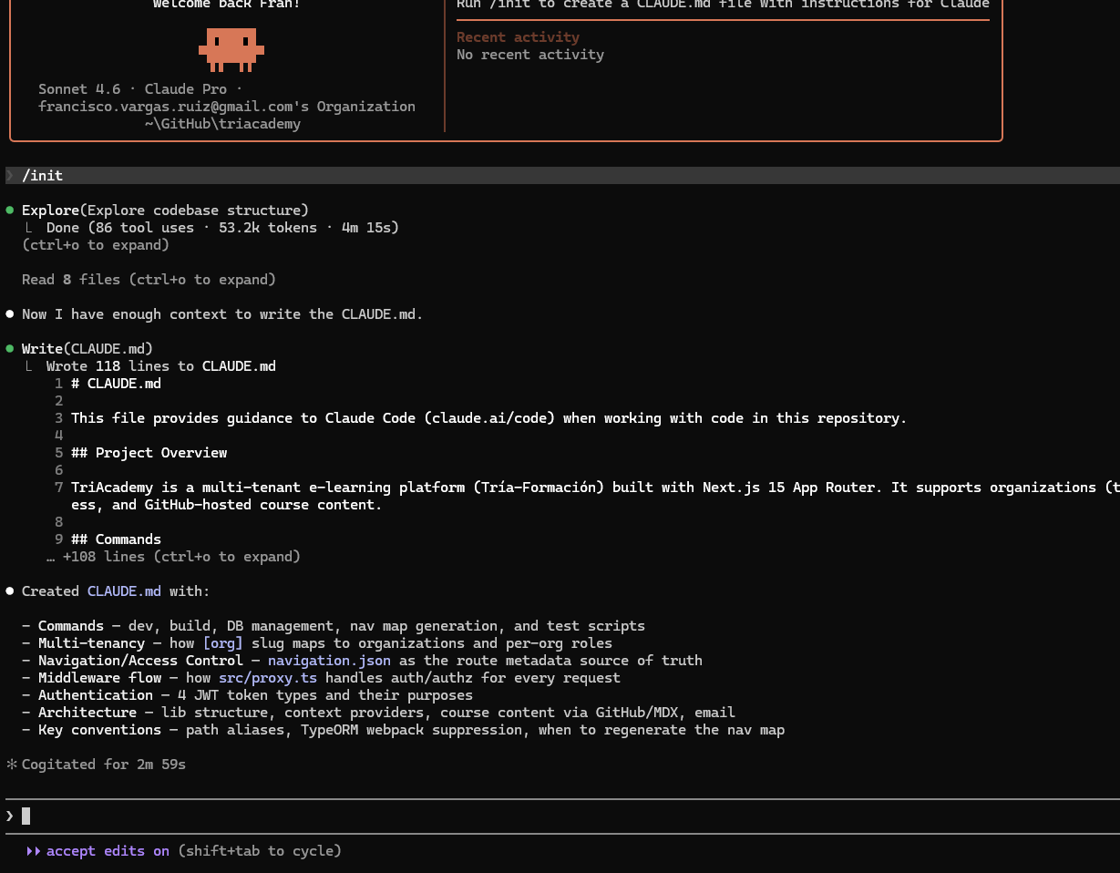
Task: Expand the '+108 lines' collapsed output
Action: tap(173, 557)
